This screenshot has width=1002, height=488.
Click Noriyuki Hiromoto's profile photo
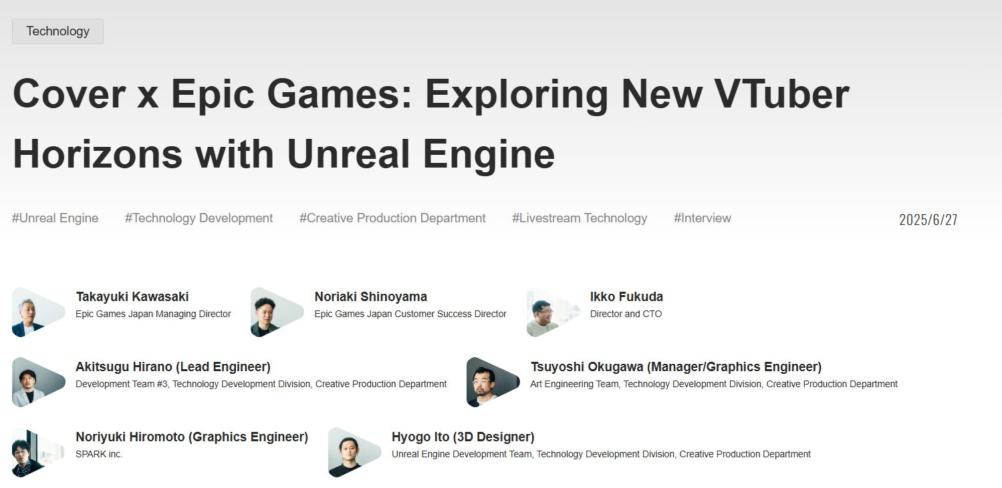pos(38,452)
